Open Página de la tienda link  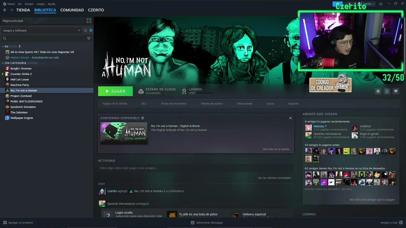click(x=115, y=104)
